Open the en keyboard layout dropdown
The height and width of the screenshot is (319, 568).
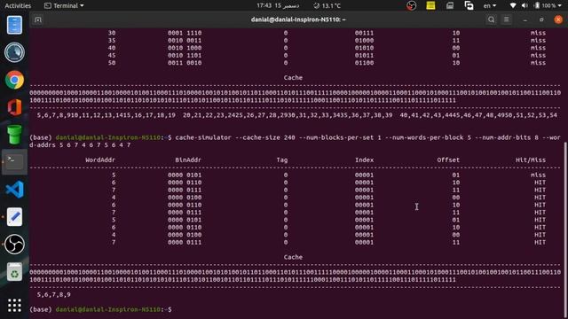click(490, 6)
